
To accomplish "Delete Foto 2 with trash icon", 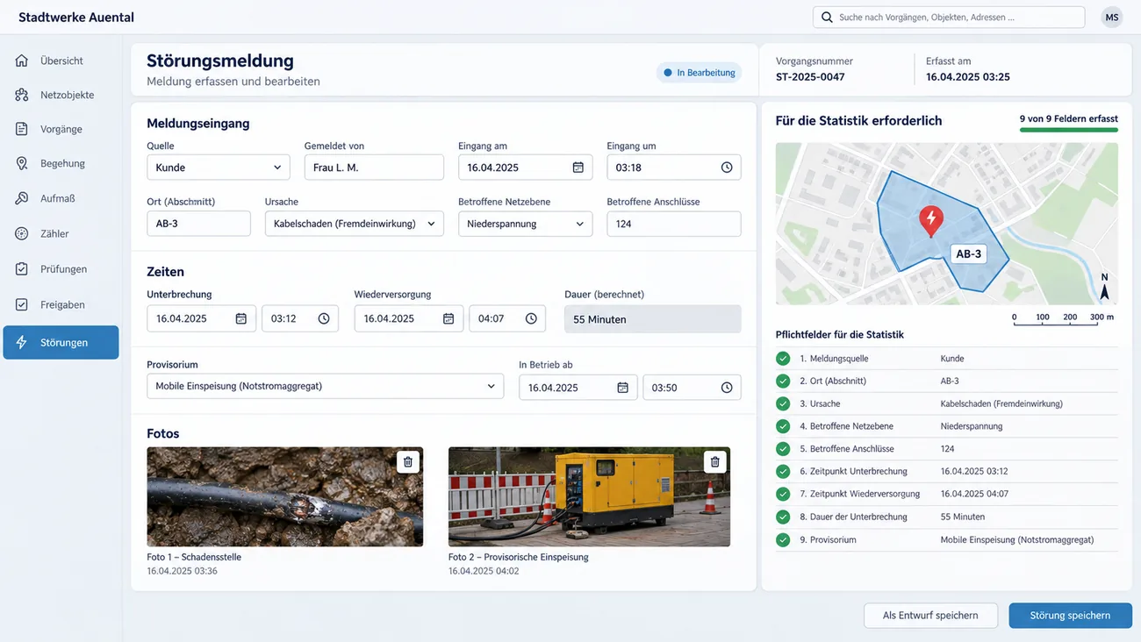I will [x=715, y=461].
